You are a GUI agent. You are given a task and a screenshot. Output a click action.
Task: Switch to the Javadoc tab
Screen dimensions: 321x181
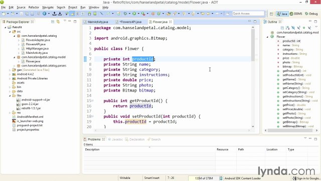pos(115,140)
